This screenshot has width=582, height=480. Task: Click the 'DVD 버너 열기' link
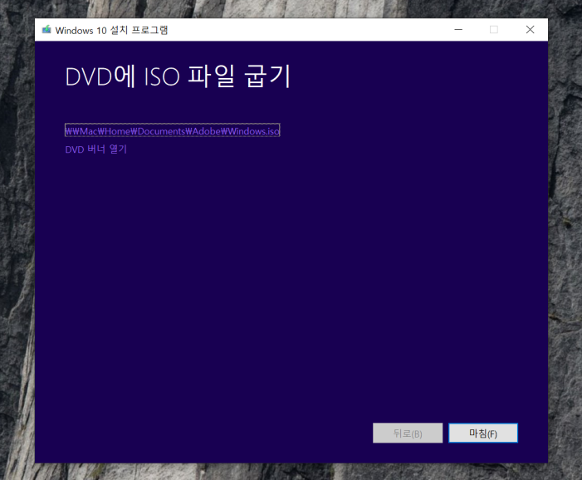(96, 149)
